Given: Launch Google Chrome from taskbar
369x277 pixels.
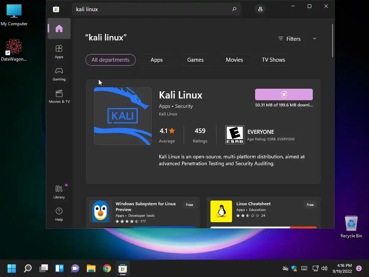Looking at the screenshot, I should coord(107,268).
